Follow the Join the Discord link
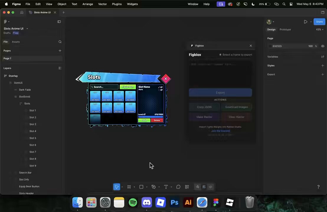 [220, 131]
